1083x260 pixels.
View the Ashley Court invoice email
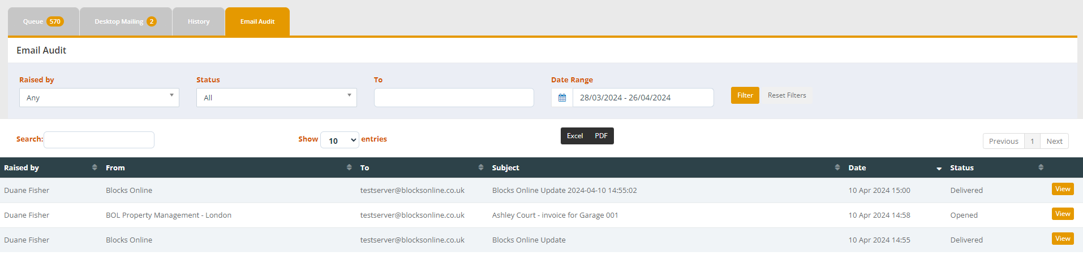1063,214
